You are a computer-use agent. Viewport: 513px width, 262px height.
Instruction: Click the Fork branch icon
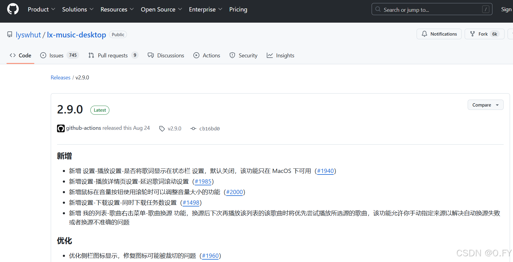[473, 34]
